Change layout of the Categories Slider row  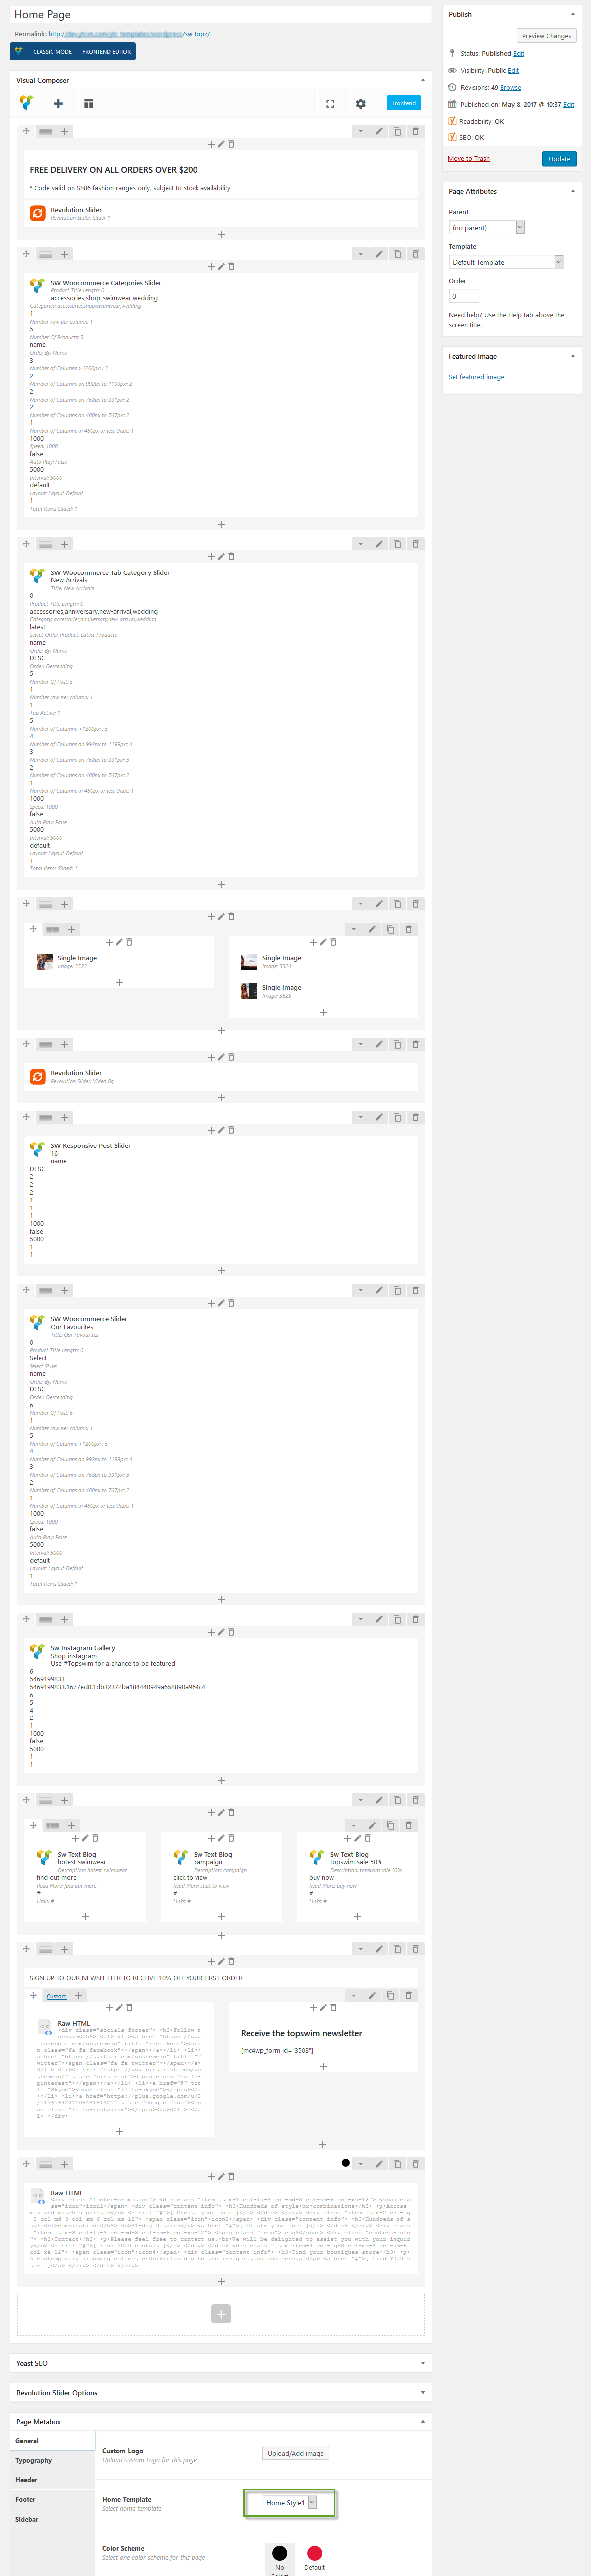coord(45,254)
